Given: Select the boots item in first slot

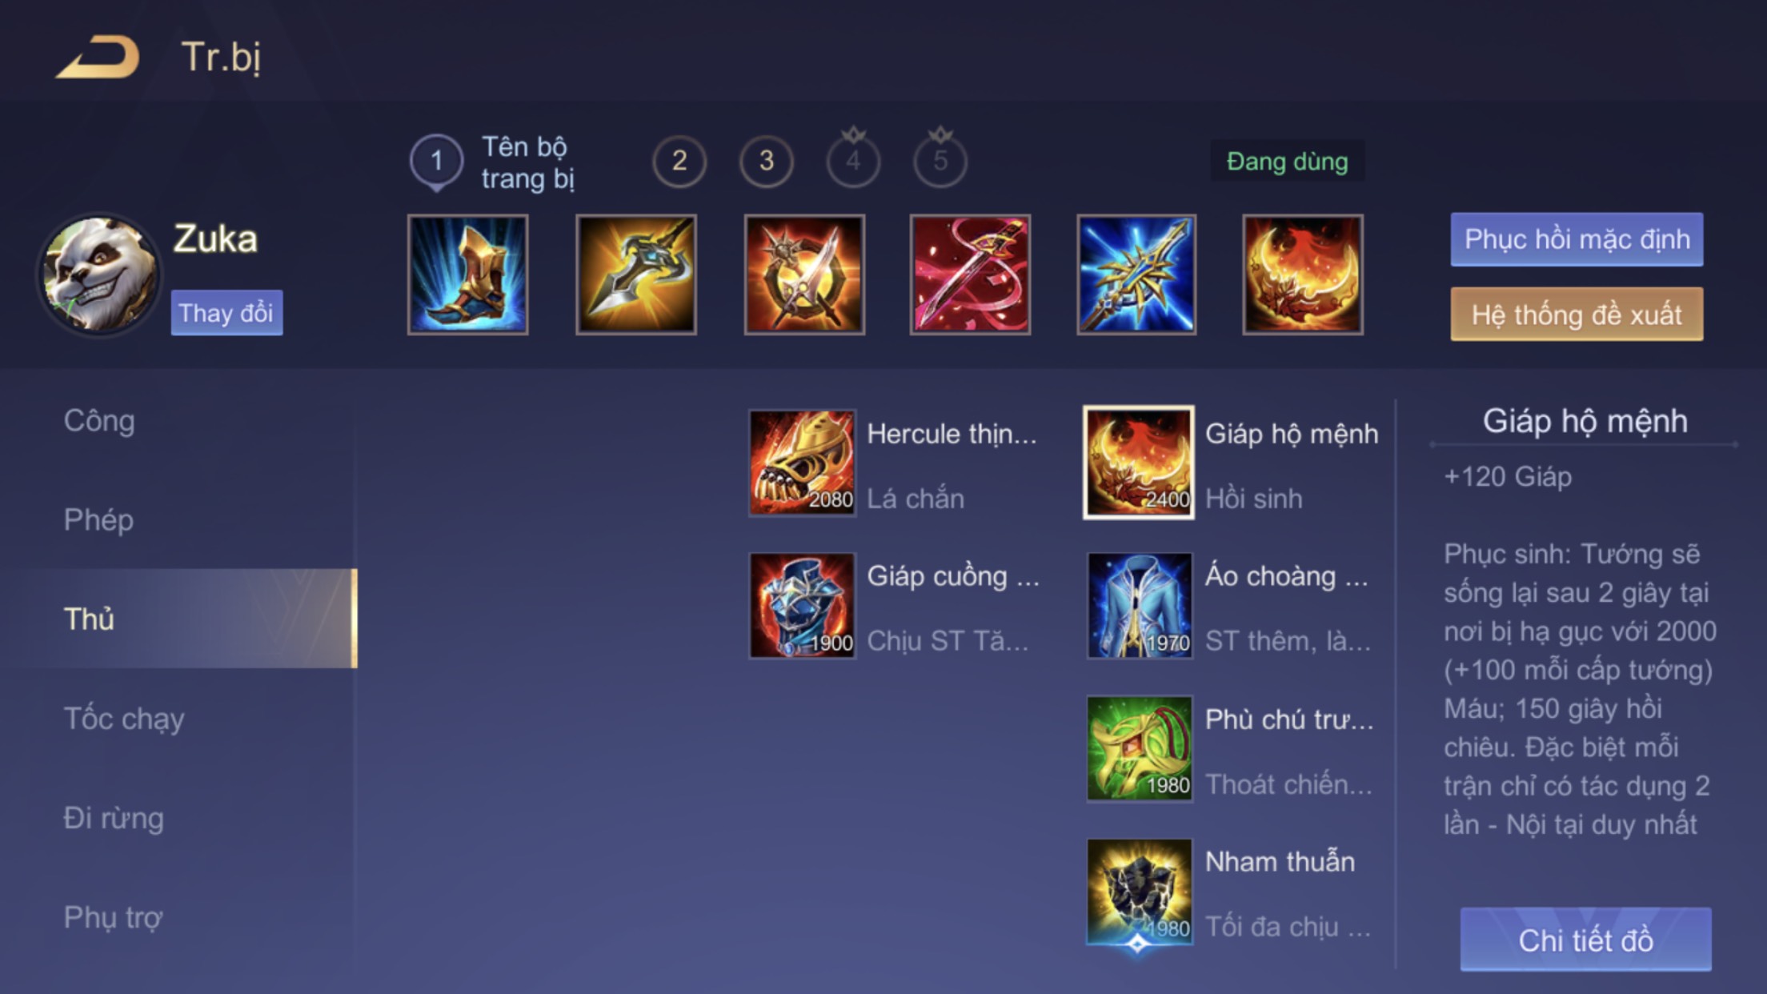Looking at the screenshot, I should (x=468, y=275).
